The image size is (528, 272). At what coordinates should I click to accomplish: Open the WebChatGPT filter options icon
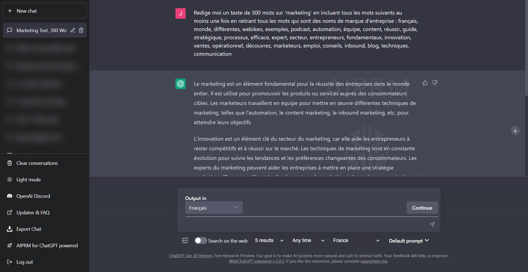185,241
